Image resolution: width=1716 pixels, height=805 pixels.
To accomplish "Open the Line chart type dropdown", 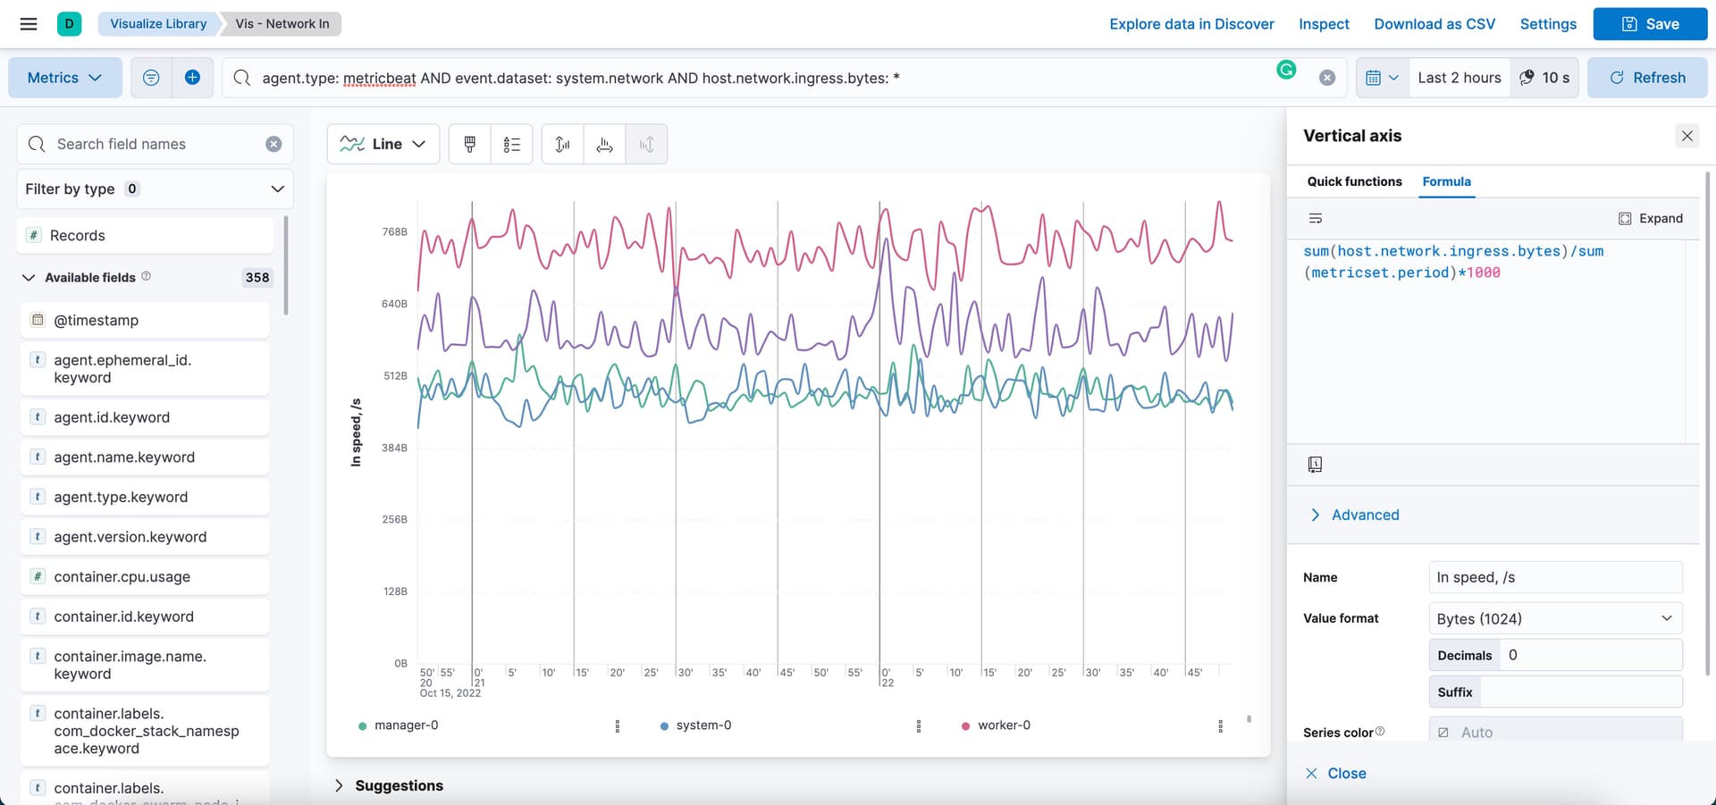I will [383, 144].
